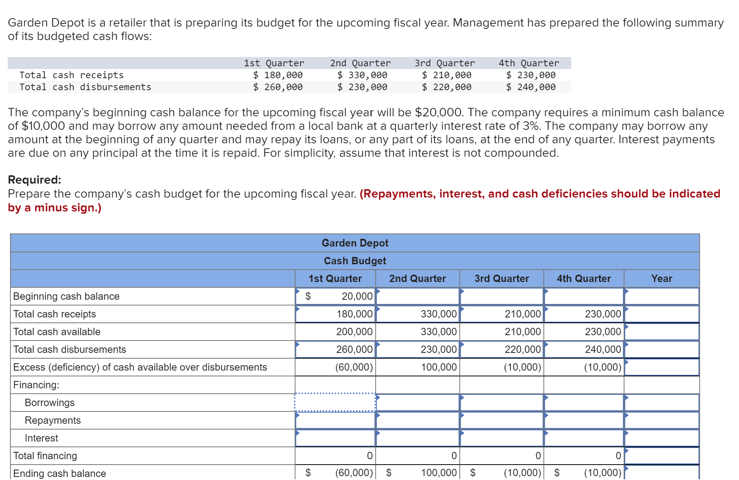Click the Cash Budget table title
Image resolution: width=739 pixels, height=480 pixels.
(x=355, y=261)
